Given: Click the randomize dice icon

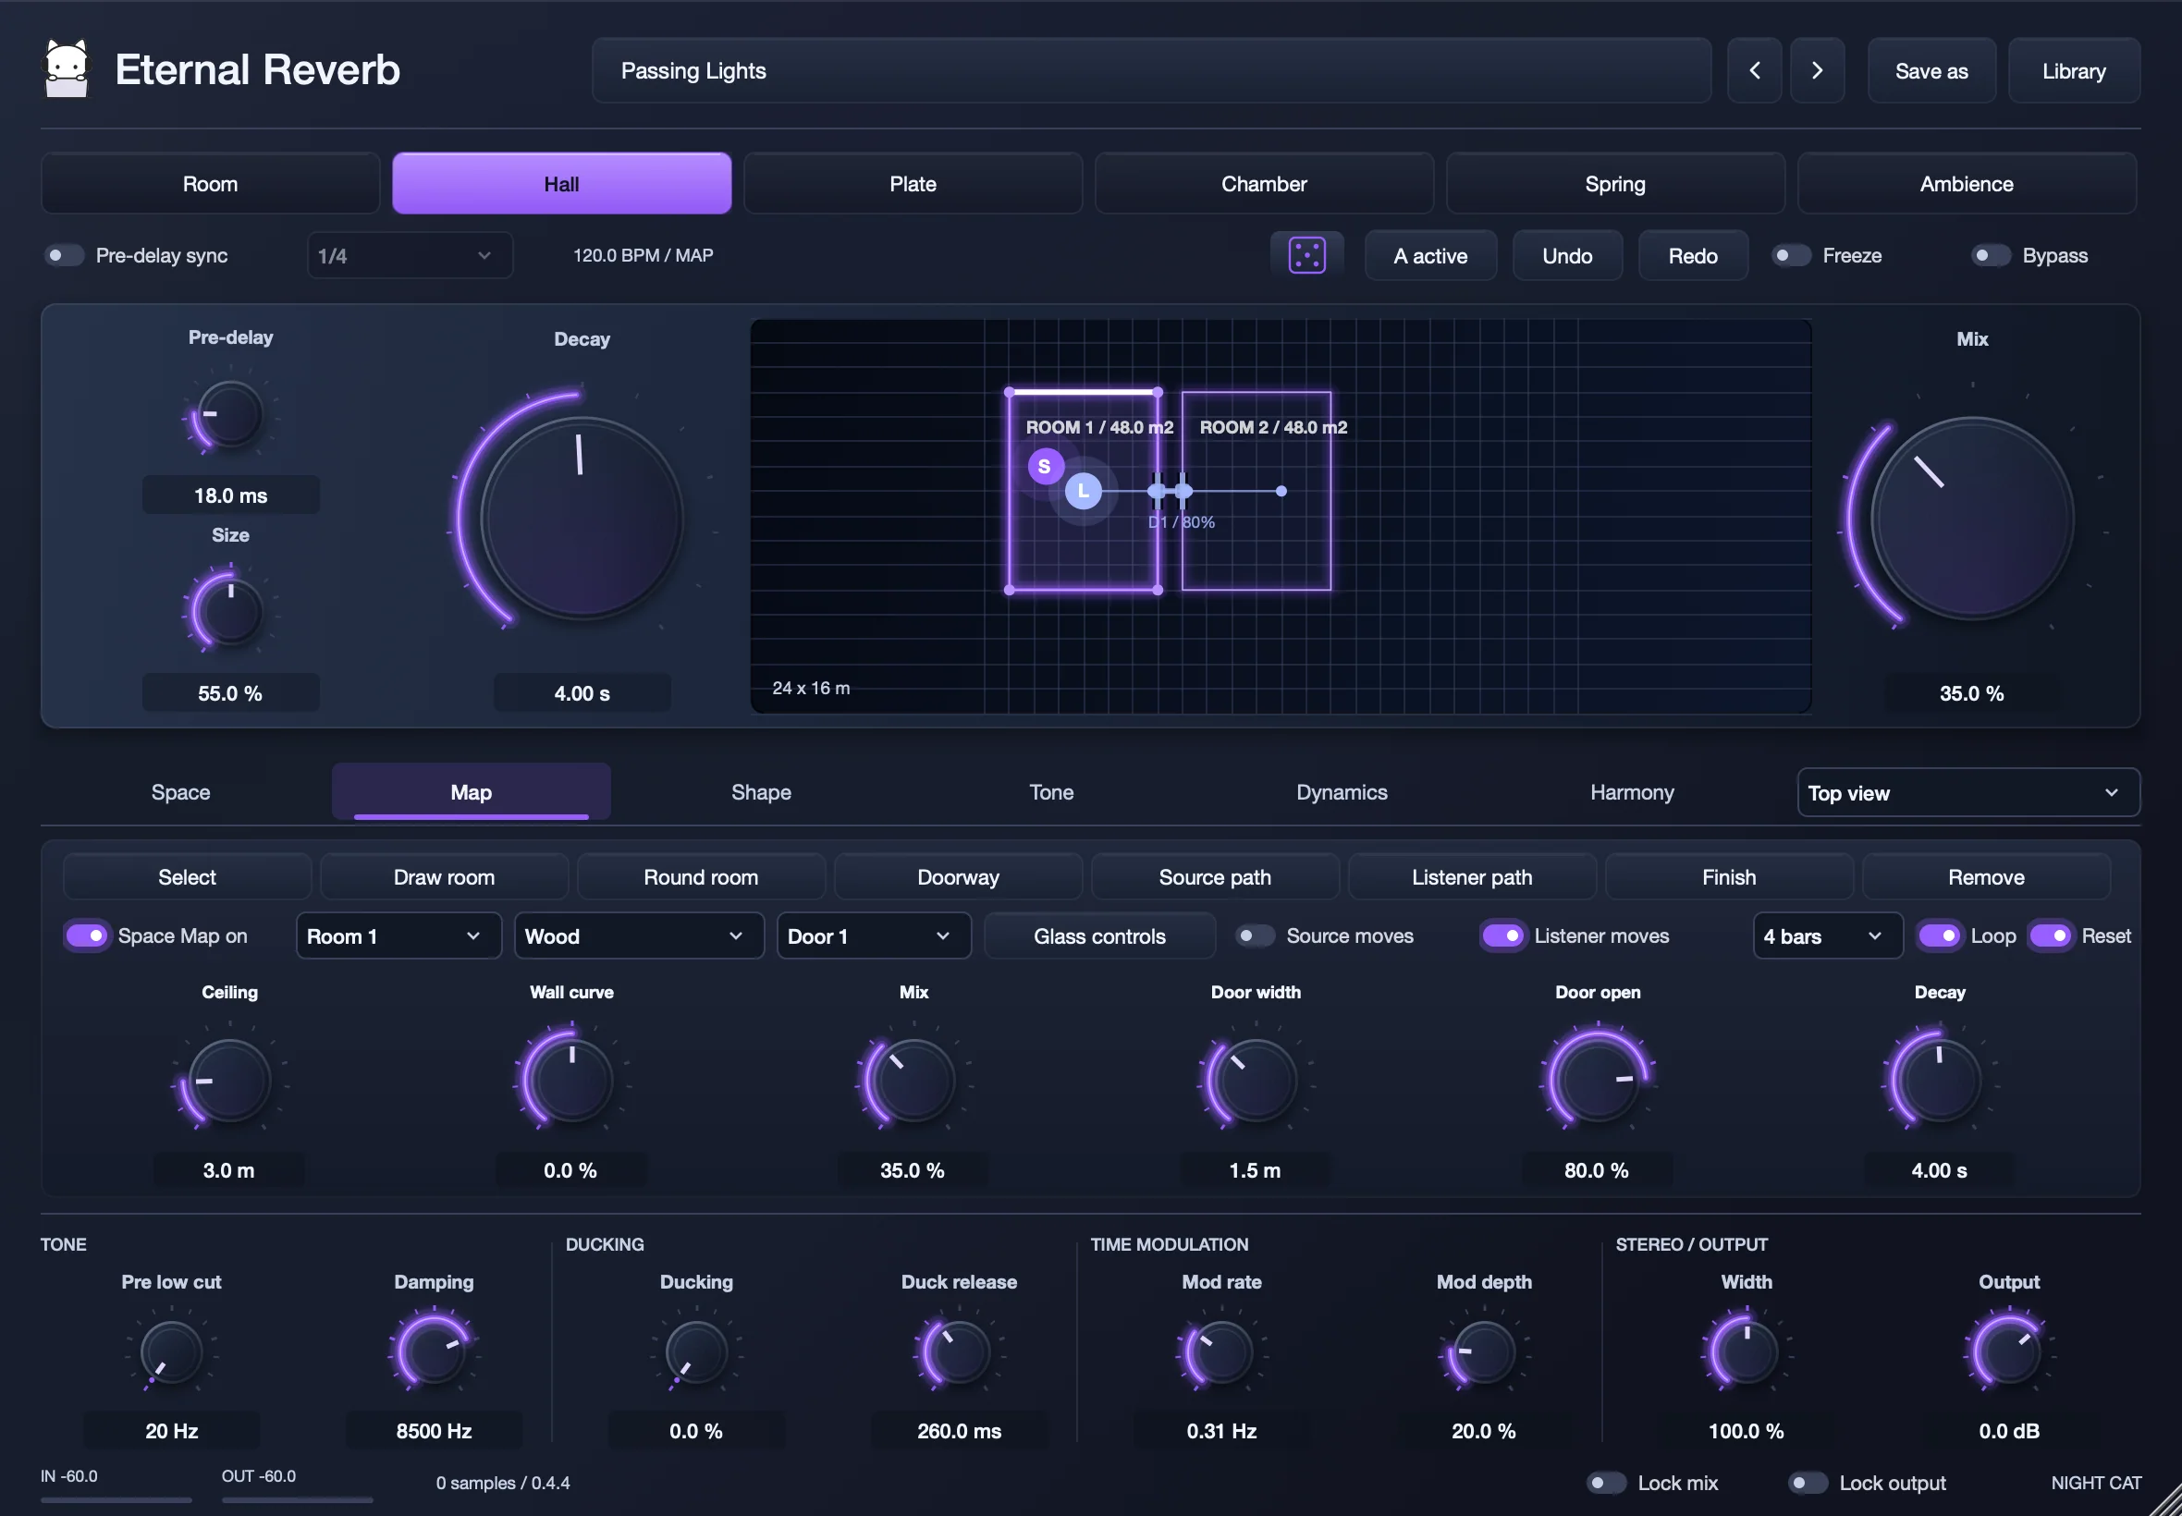Looking at the screenshot, I should coord(1306,255).
